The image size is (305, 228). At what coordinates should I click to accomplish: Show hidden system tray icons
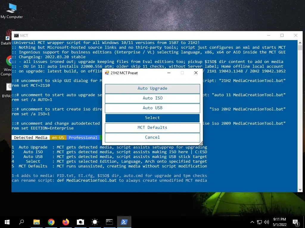click(252, 222)
